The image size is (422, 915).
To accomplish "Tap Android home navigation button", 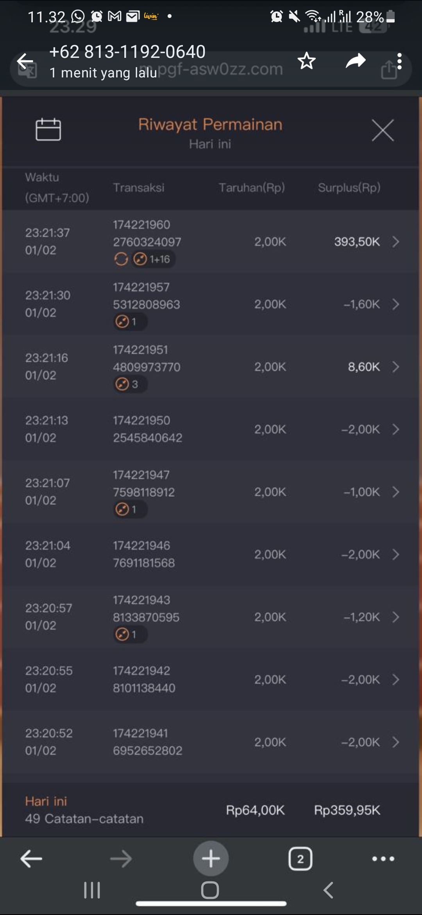I will click(210, 890).
